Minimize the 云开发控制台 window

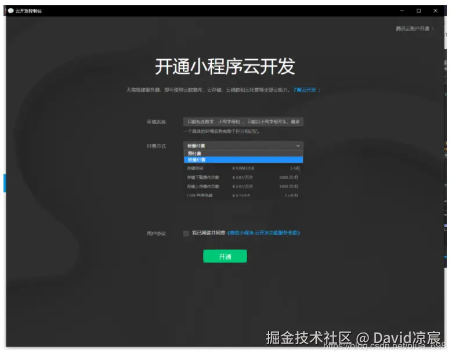point(402,10)
